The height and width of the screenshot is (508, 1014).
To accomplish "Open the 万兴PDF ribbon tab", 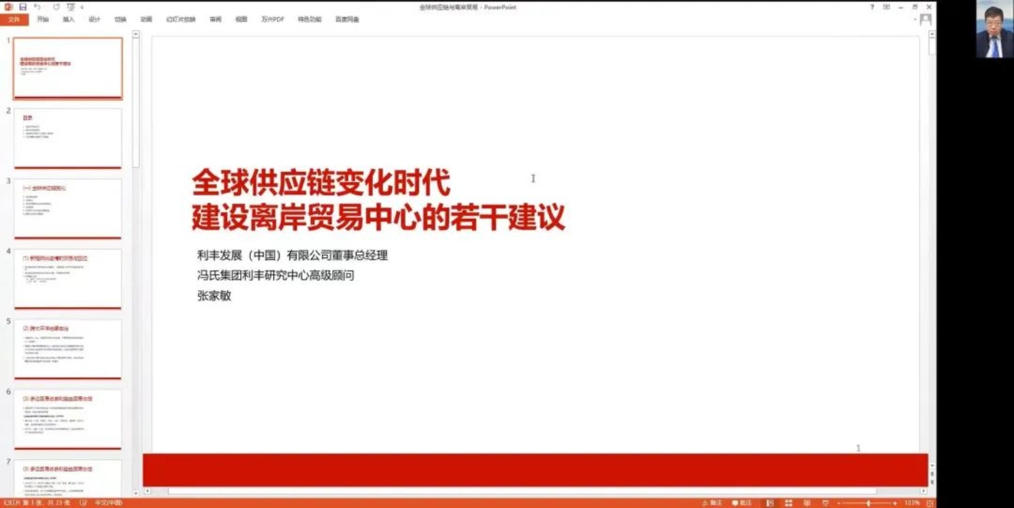I will [272, 20].
